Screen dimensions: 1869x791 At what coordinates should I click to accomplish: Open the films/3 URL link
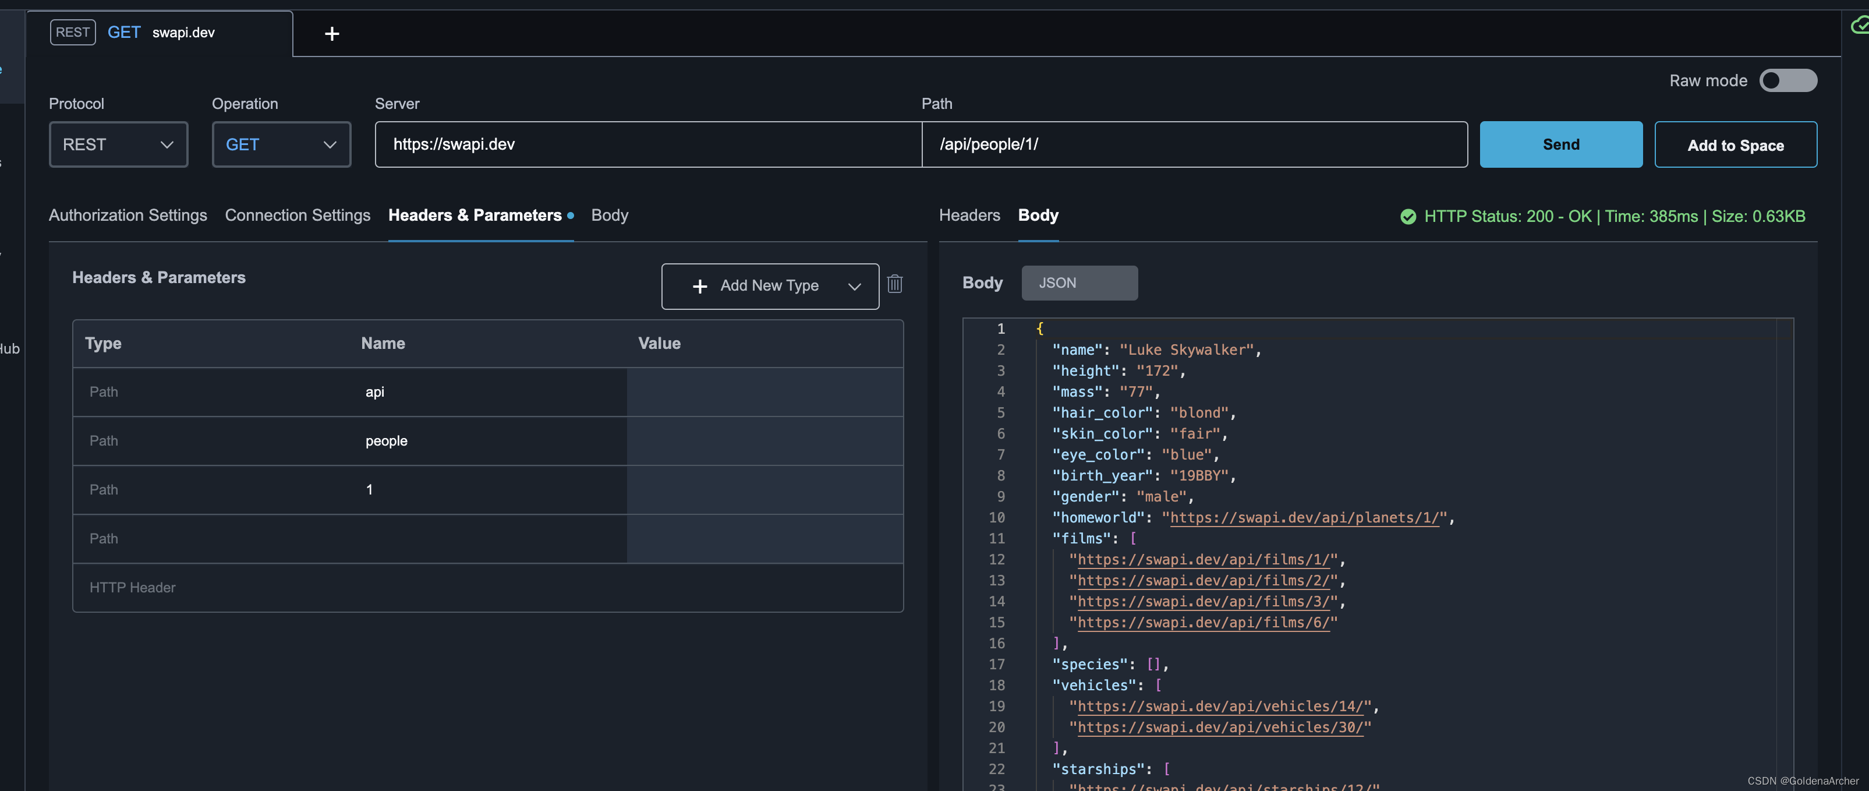[1203, 602]
